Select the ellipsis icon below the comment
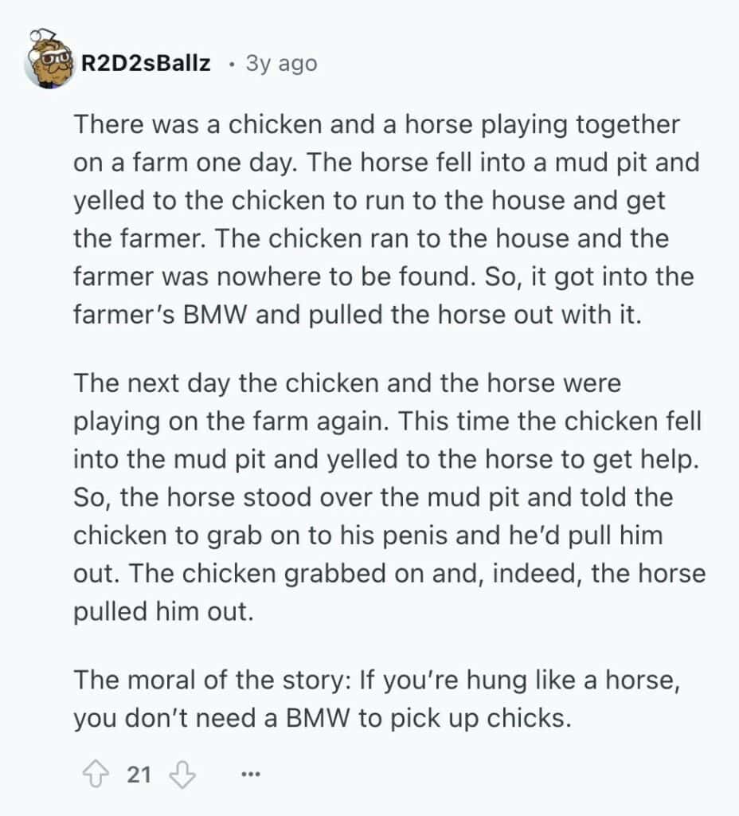The image size is (739, 816). click(x=251, y=774)
